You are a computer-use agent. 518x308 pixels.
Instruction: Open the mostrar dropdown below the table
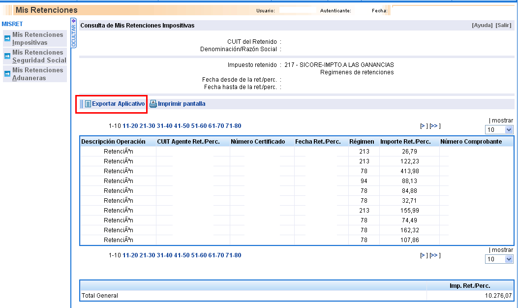point(499,259)
